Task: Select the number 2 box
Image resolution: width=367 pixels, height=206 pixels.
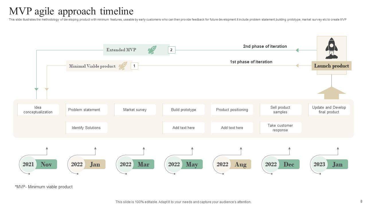Action: (171, 50)
